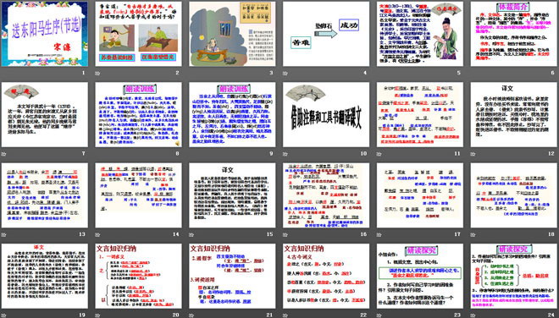Screen dimensions: 559x318
Task: Select slide 9, the second 朗读训练 slide
Action: [x=232, y=115]
